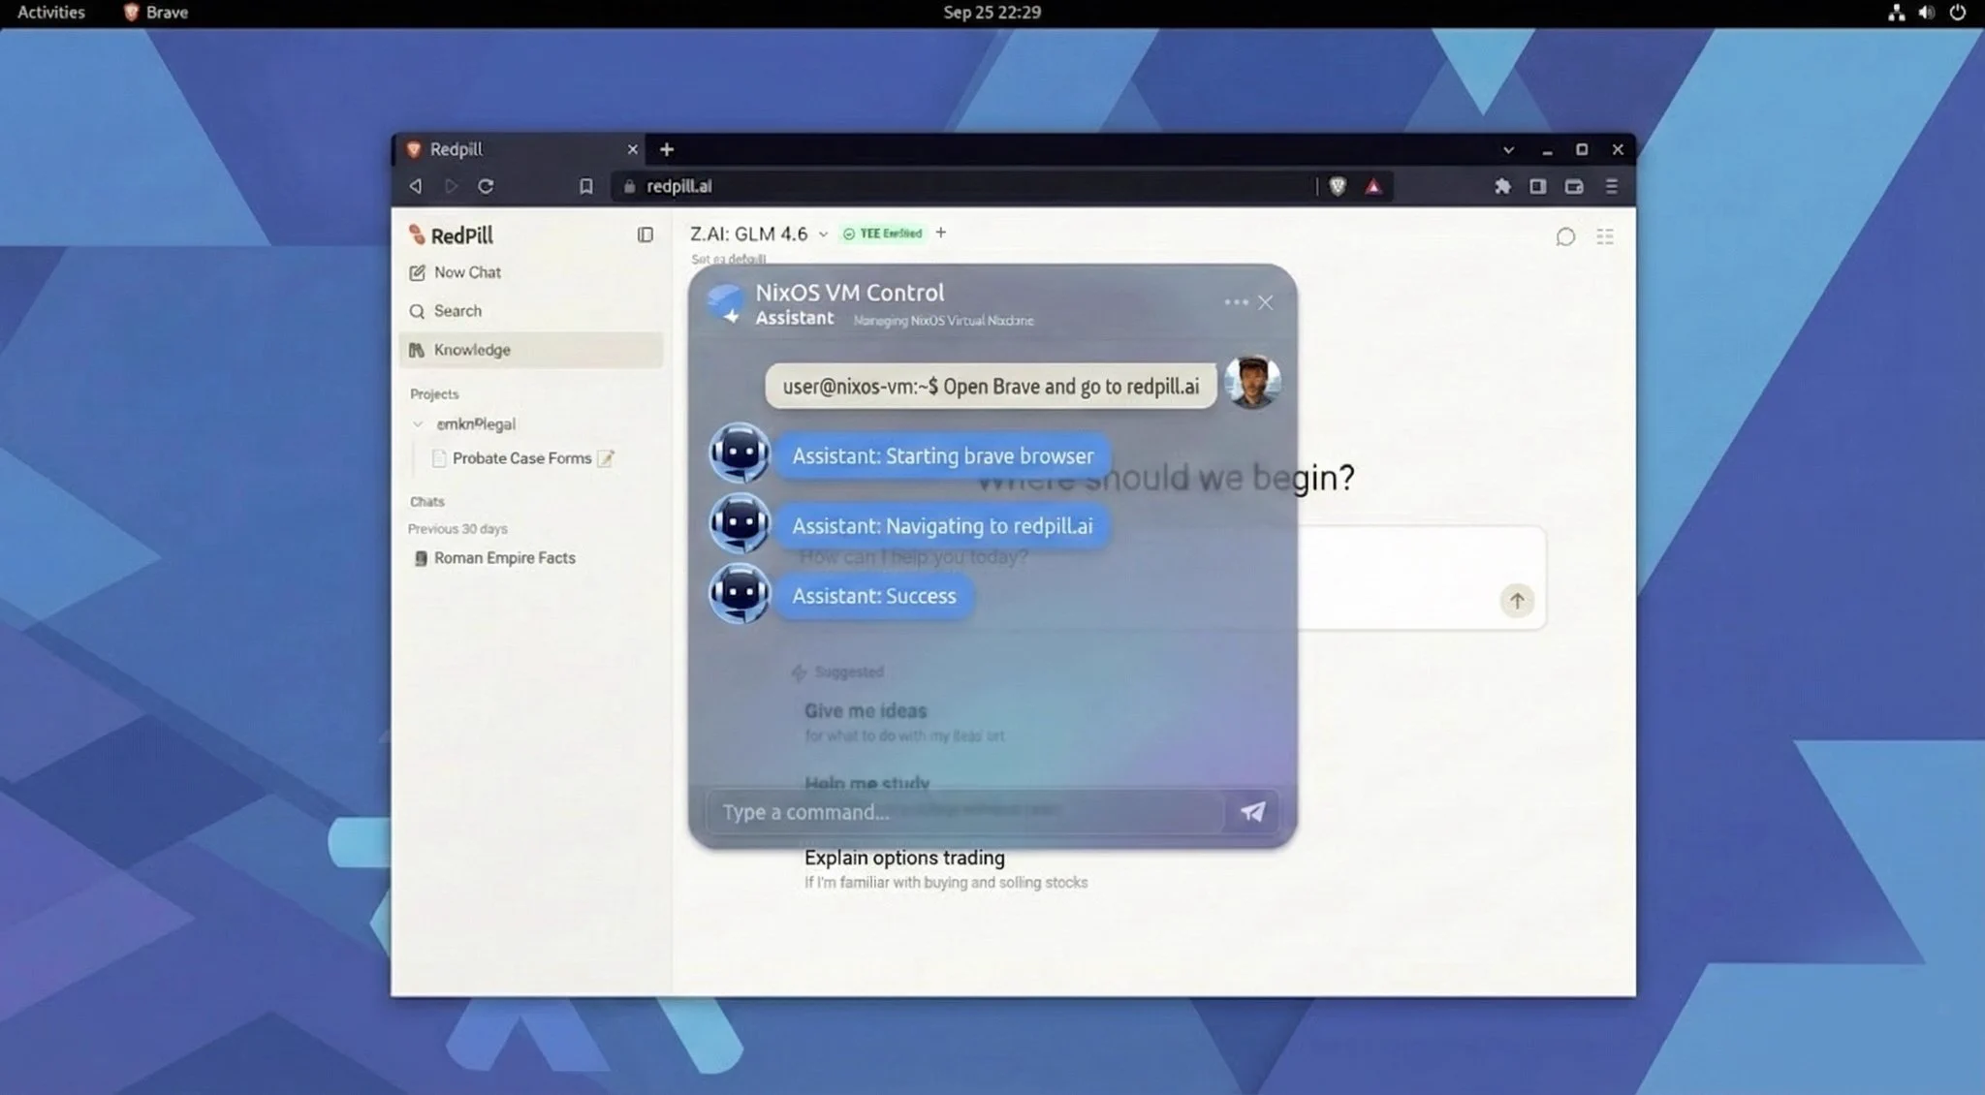This screenshot has width=1985, height=1095.
Task: Go back in browser history
Action: pyautogui.click(x=416, y=186)
